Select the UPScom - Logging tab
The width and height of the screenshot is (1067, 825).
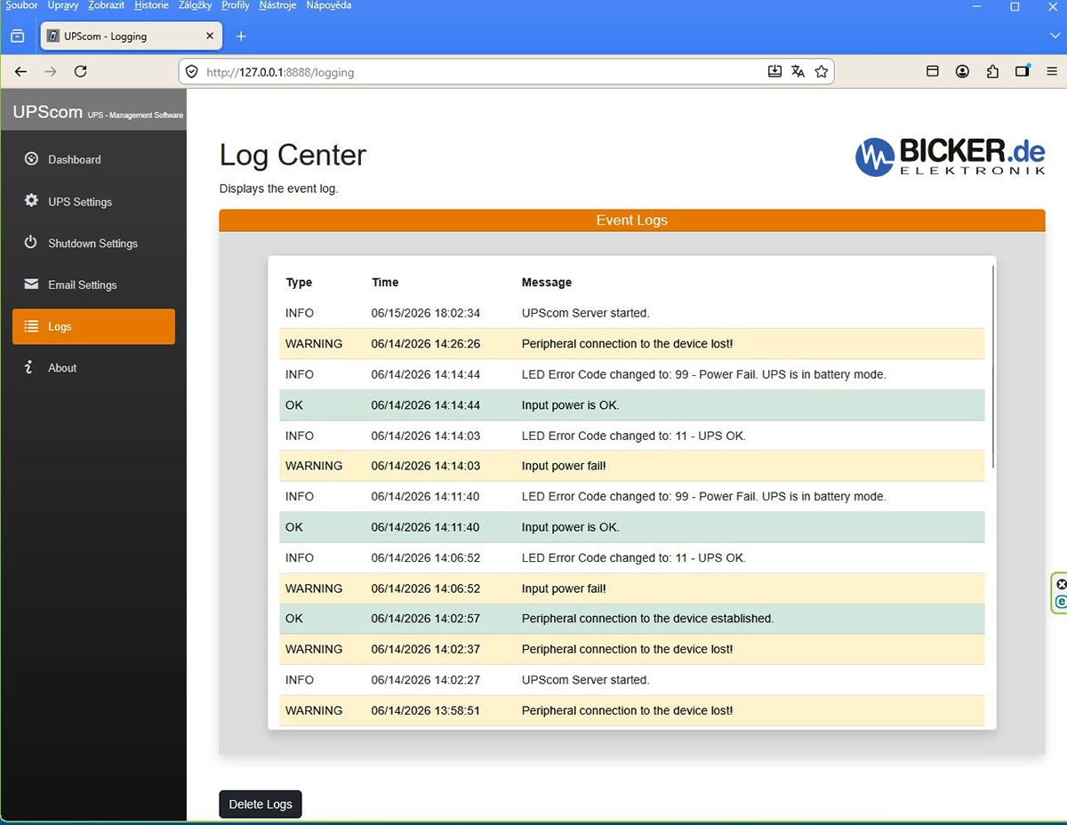[x=132, y=36]
